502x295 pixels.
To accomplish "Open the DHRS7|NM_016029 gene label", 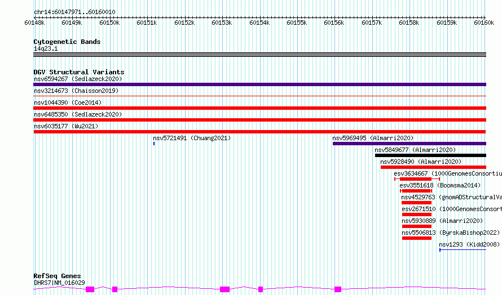I will click(60, 283).
